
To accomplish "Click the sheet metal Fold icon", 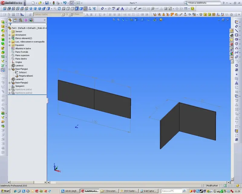I will point(222,14).
